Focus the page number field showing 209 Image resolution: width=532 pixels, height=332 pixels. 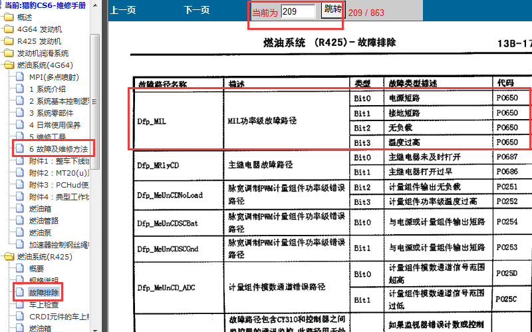click(298, 11)
